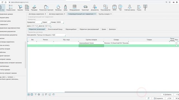The width and height of the screenshot is (179, 100).
Task: Open the Учетная запись menu
Action: pyautogui.click(x=129, y=8)
